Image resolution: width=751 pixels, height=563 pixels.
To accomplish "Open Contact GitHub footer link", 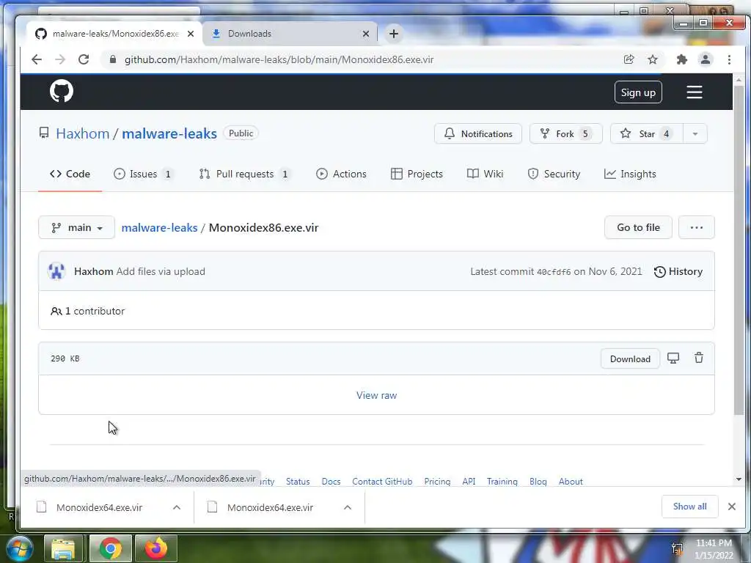I will (x=382, y=481).
